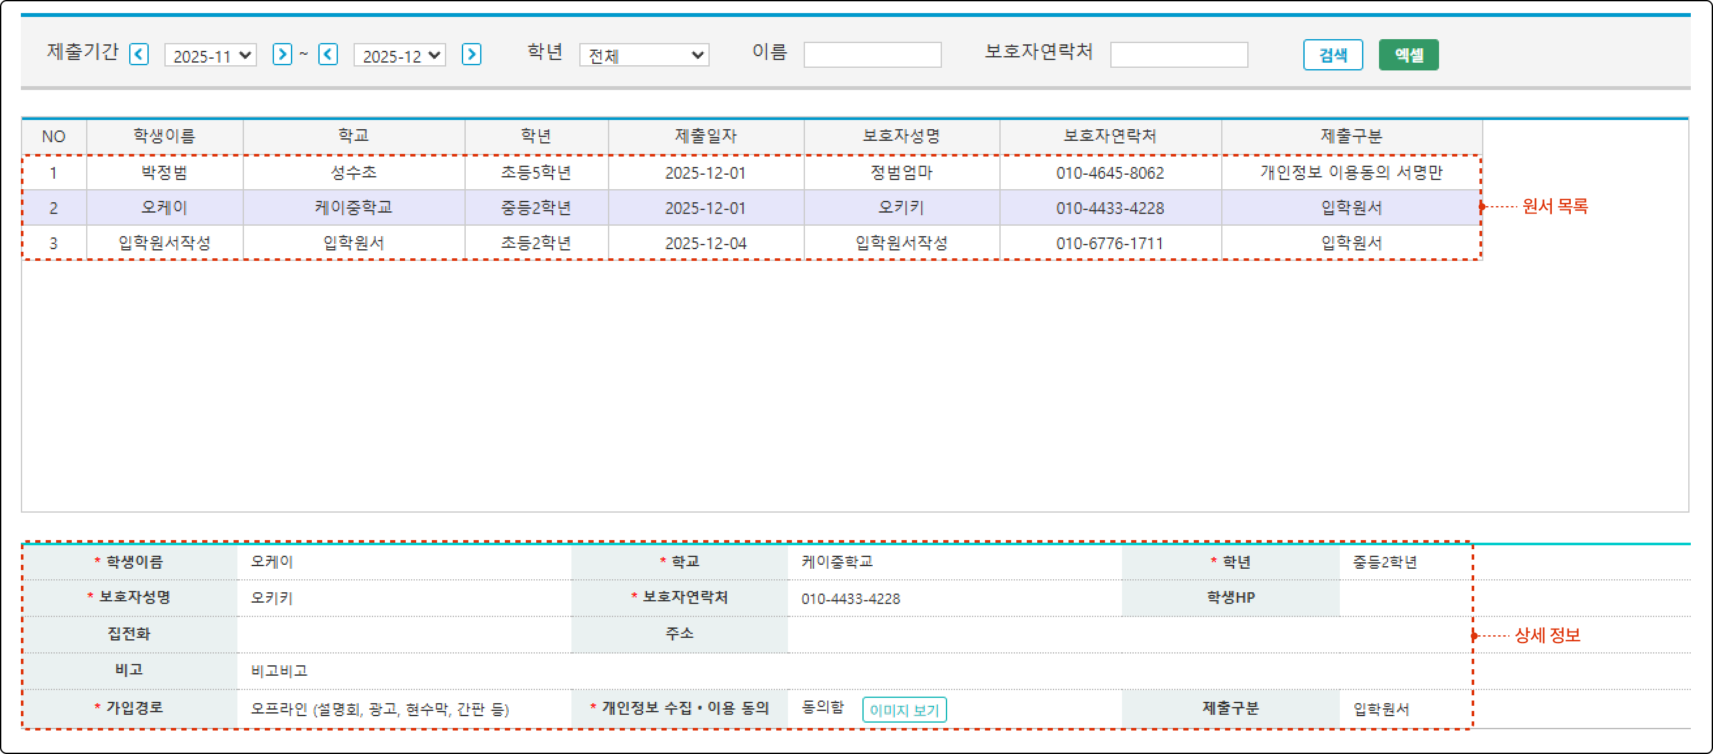Select the 박정범 application row

(x=164, y=173)
